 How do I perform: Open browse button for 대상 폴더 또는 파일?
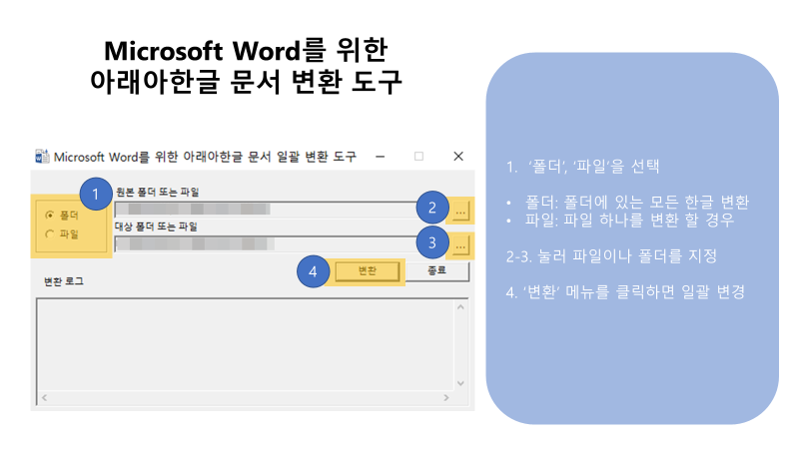[x=460, y=245]
